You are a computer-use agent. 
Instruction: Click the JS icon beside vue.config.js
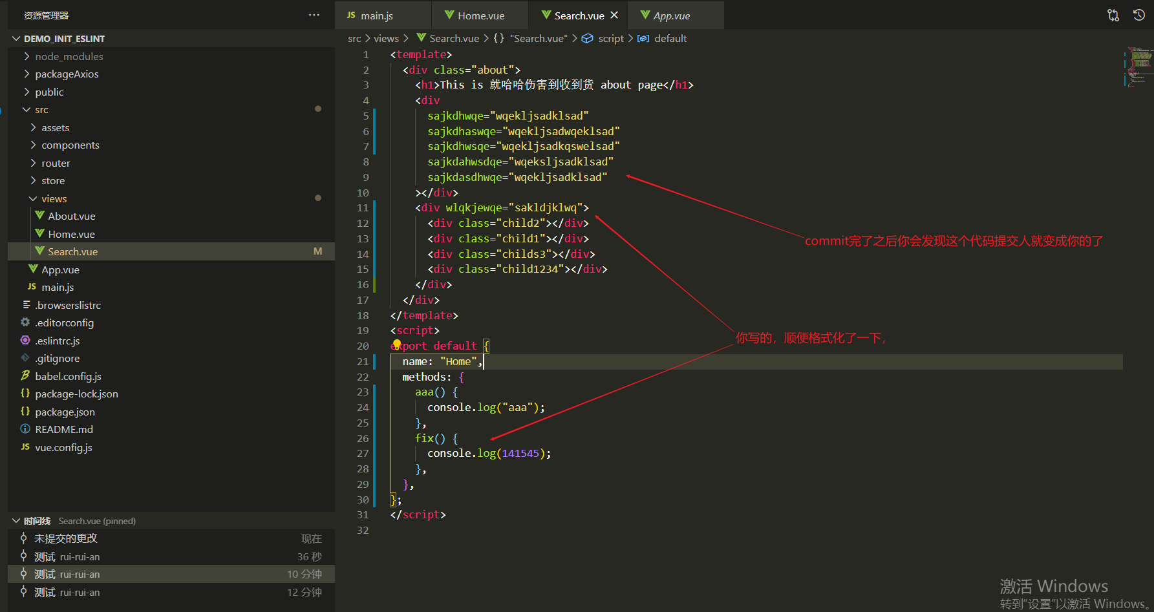point(25,447)
